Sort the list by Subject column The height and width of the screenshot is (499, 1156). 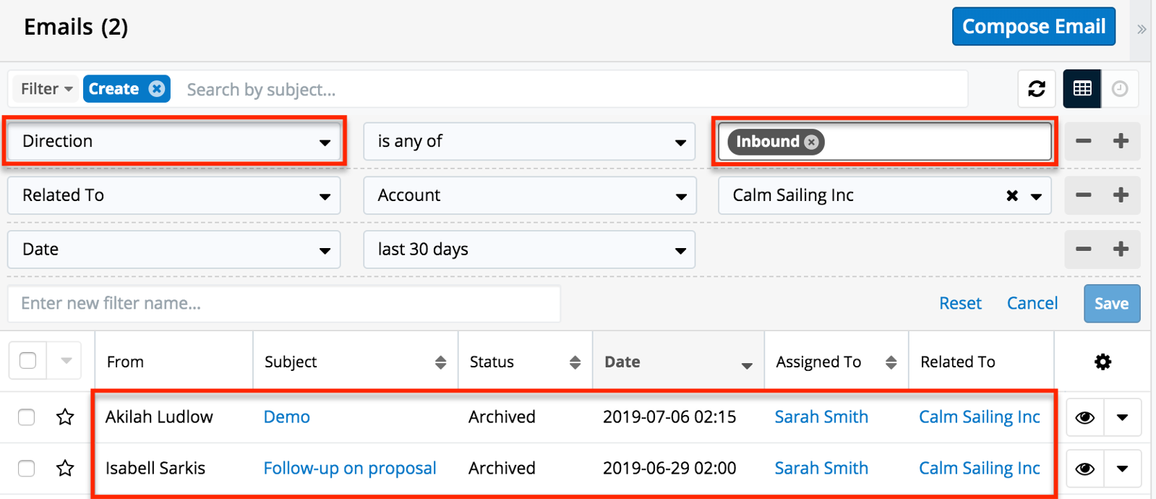coord(440,362)
